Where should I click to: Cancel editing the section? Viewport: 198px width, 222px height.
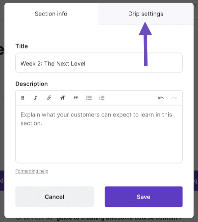pyautogui.click(x=54, y=197)
